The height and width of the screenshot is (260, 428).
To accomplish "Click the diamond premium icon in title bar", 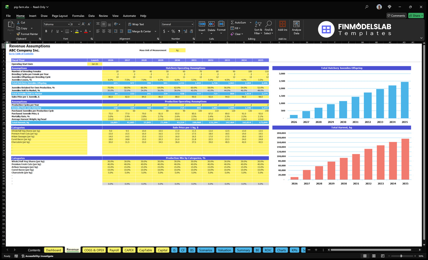I will 389,7.
